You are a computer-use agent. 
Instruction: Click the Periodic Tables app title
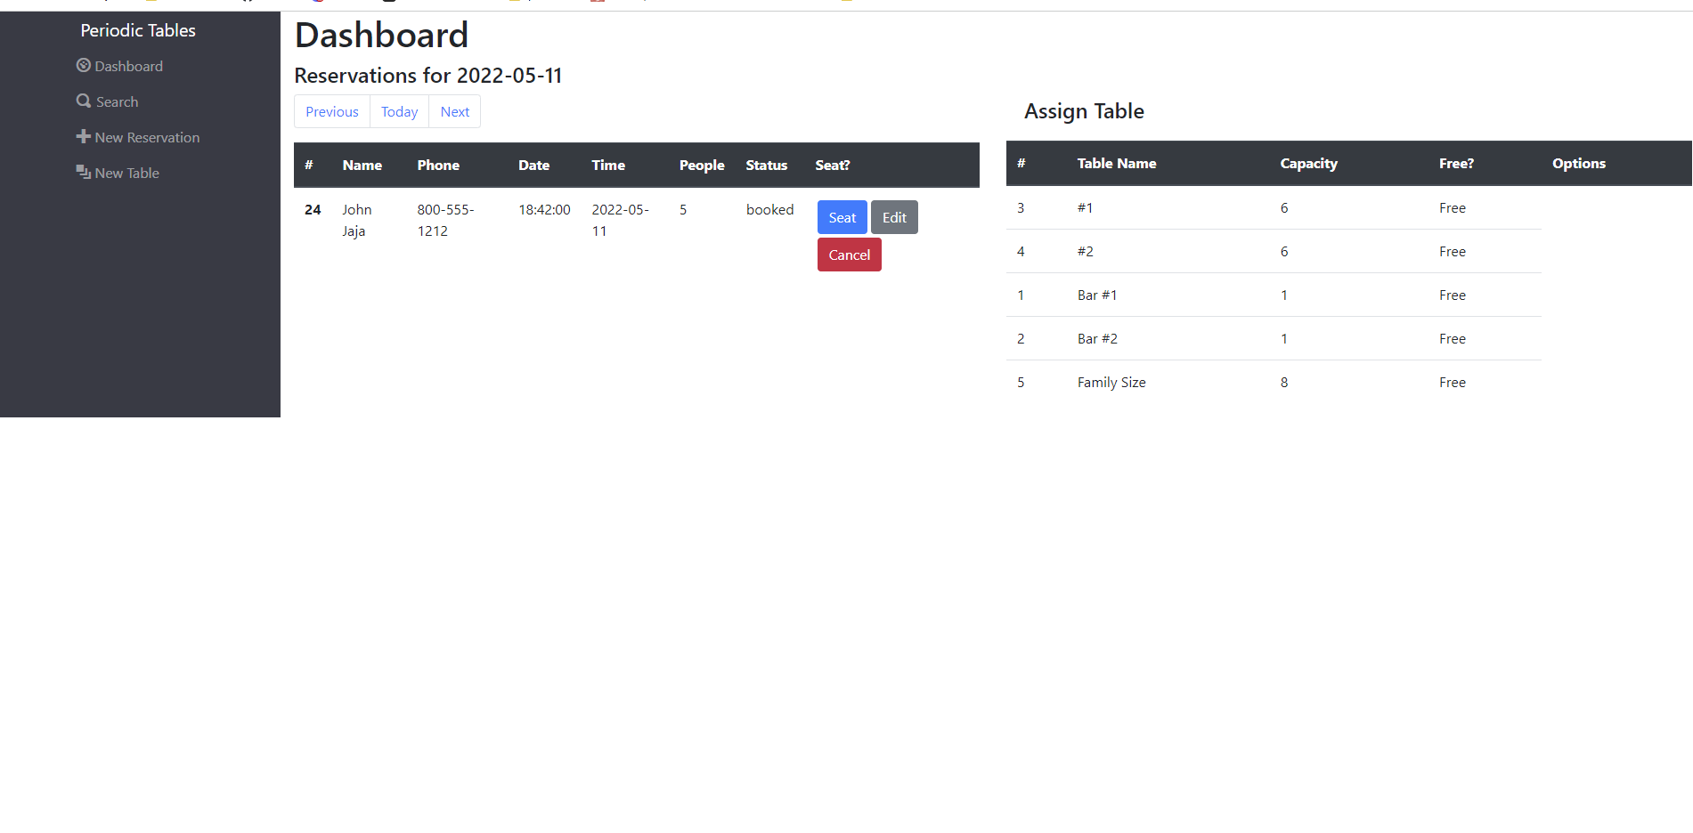coord(138,29)
